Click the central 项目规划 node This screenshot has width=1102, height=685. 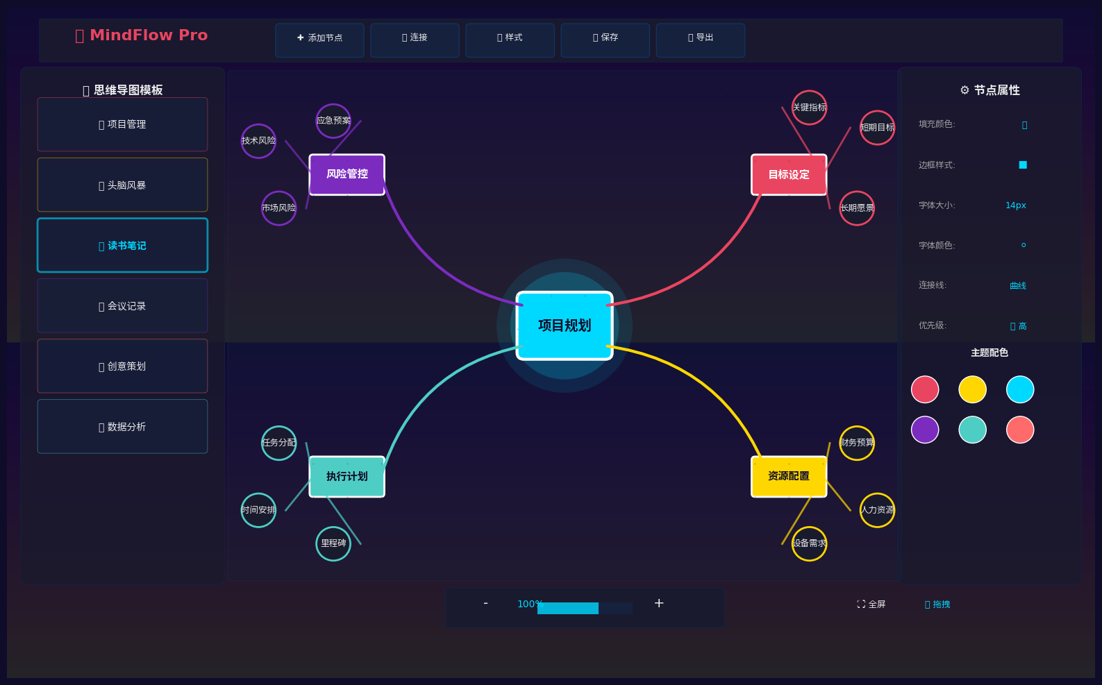[x=564, y=325]
